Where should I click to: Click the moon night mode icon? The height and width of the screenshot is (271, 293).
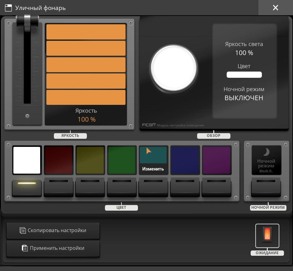[x=266, y=152]
